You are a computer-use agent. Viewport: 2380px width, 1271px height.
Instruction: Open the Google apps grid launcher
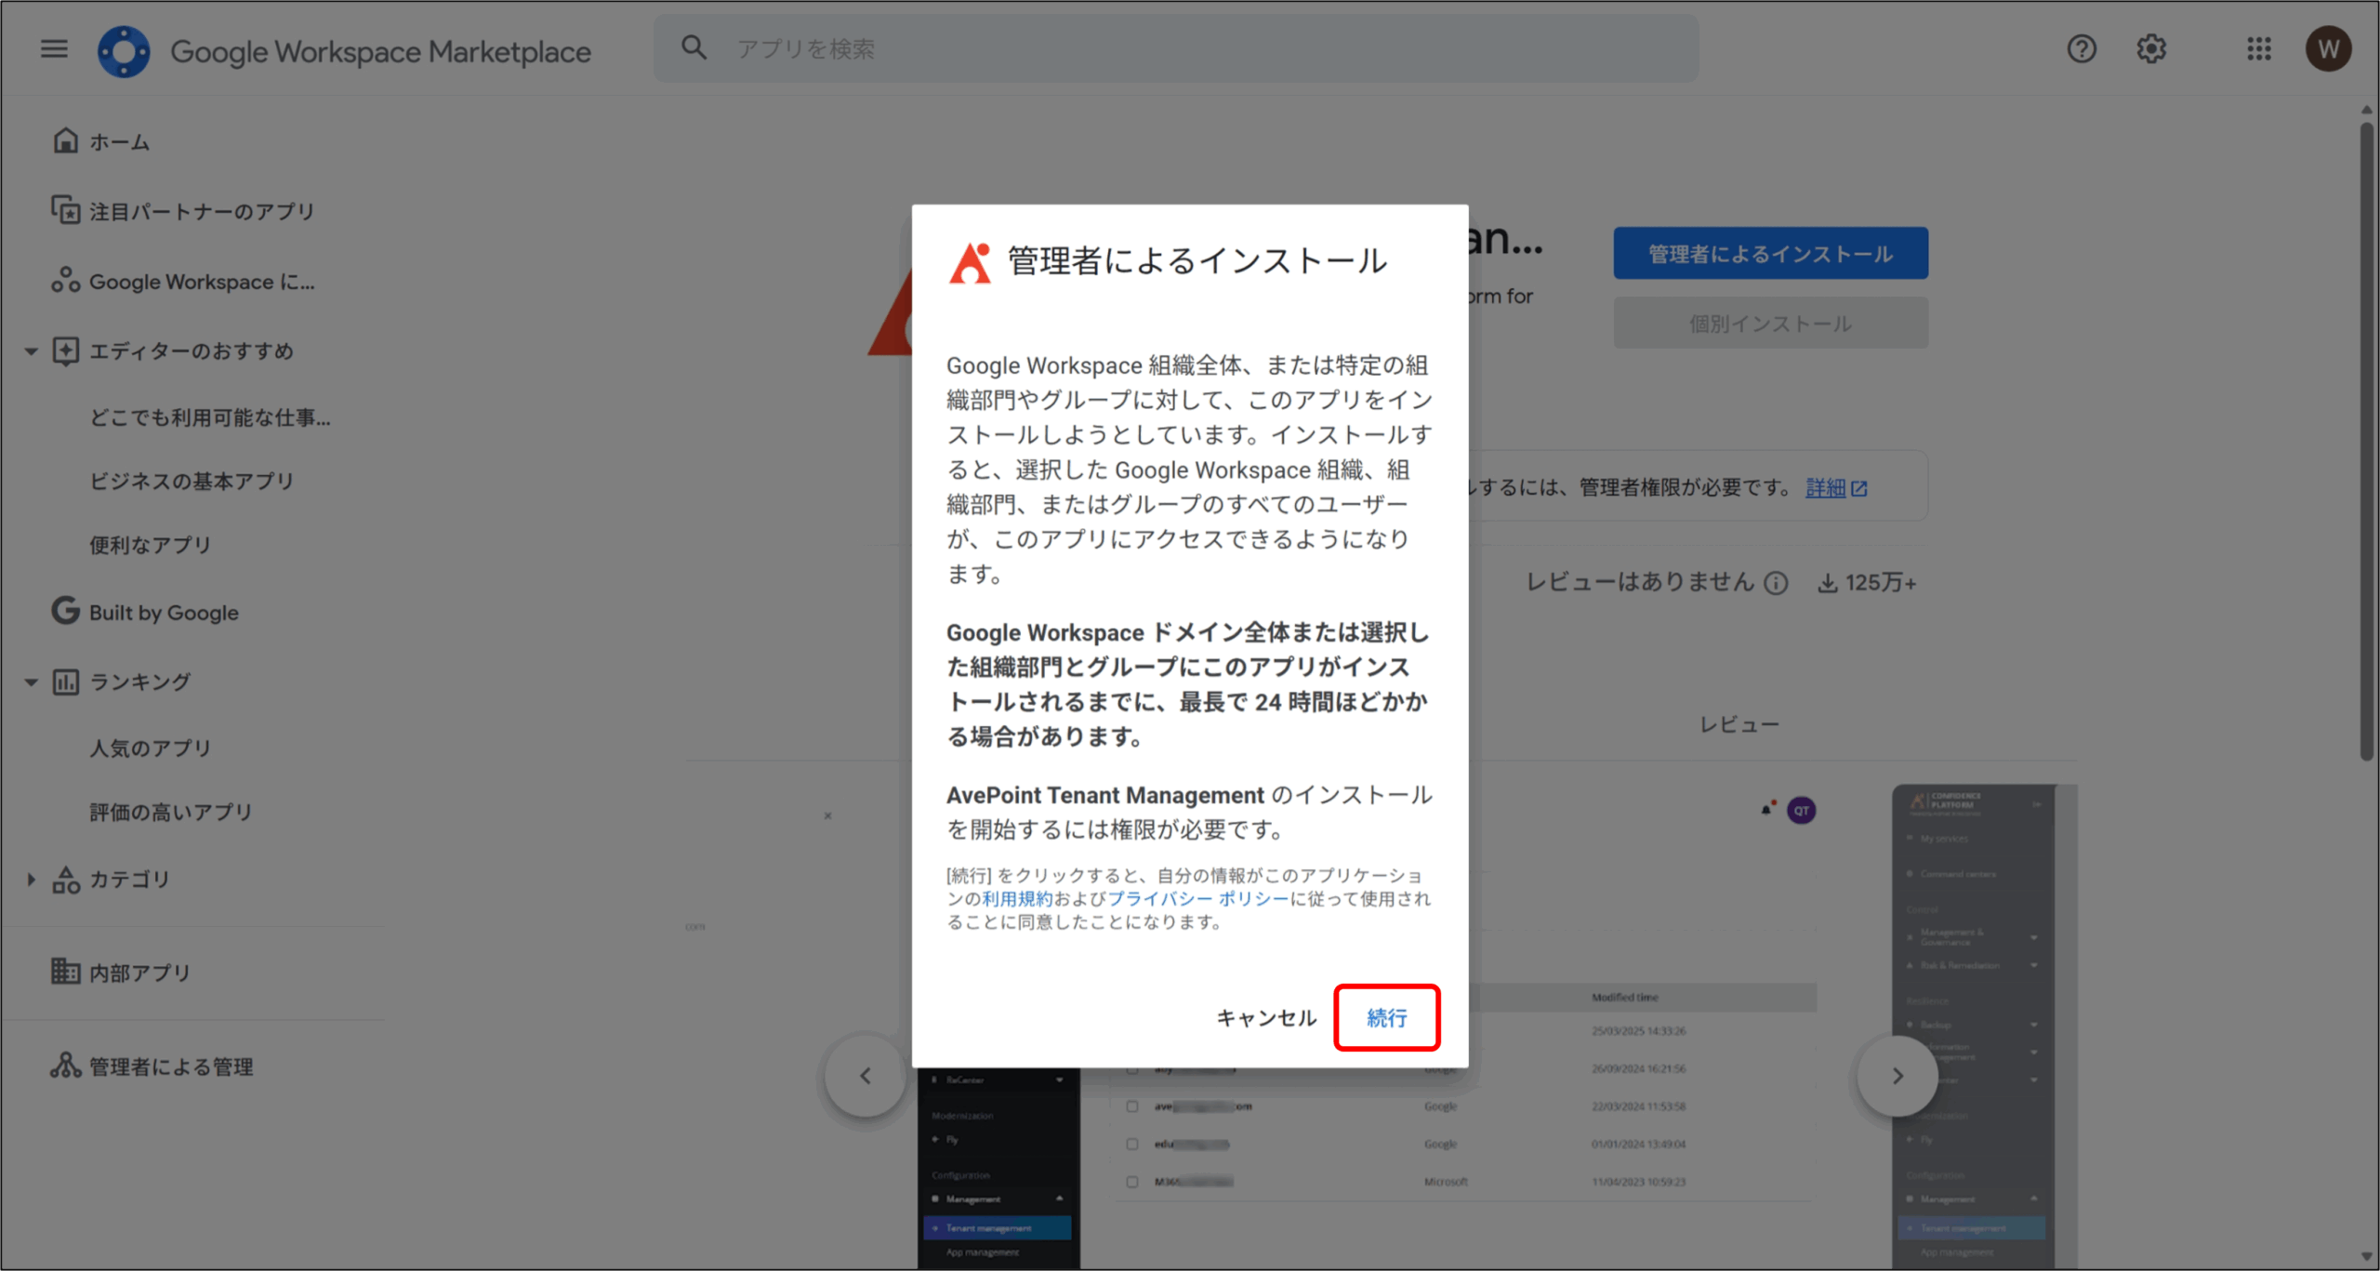[x=2259, y=48]
